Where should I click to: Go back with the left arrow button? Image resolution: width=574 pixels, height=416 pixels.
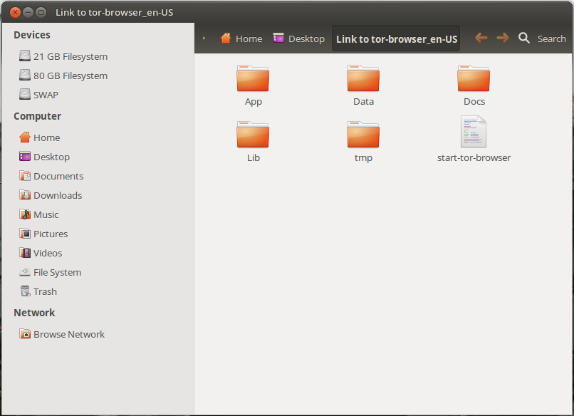coord(481,38)
